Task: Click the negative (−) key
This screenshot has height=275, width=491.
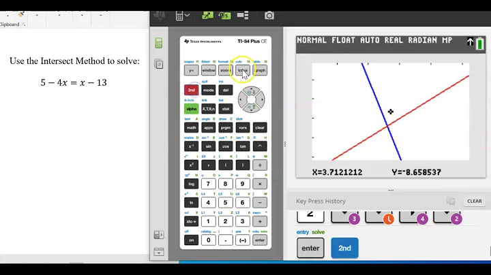Action: 243,240
